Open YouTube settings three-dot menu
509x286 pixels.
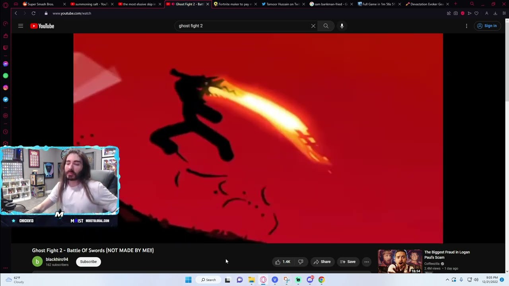(x=466, y=26)
